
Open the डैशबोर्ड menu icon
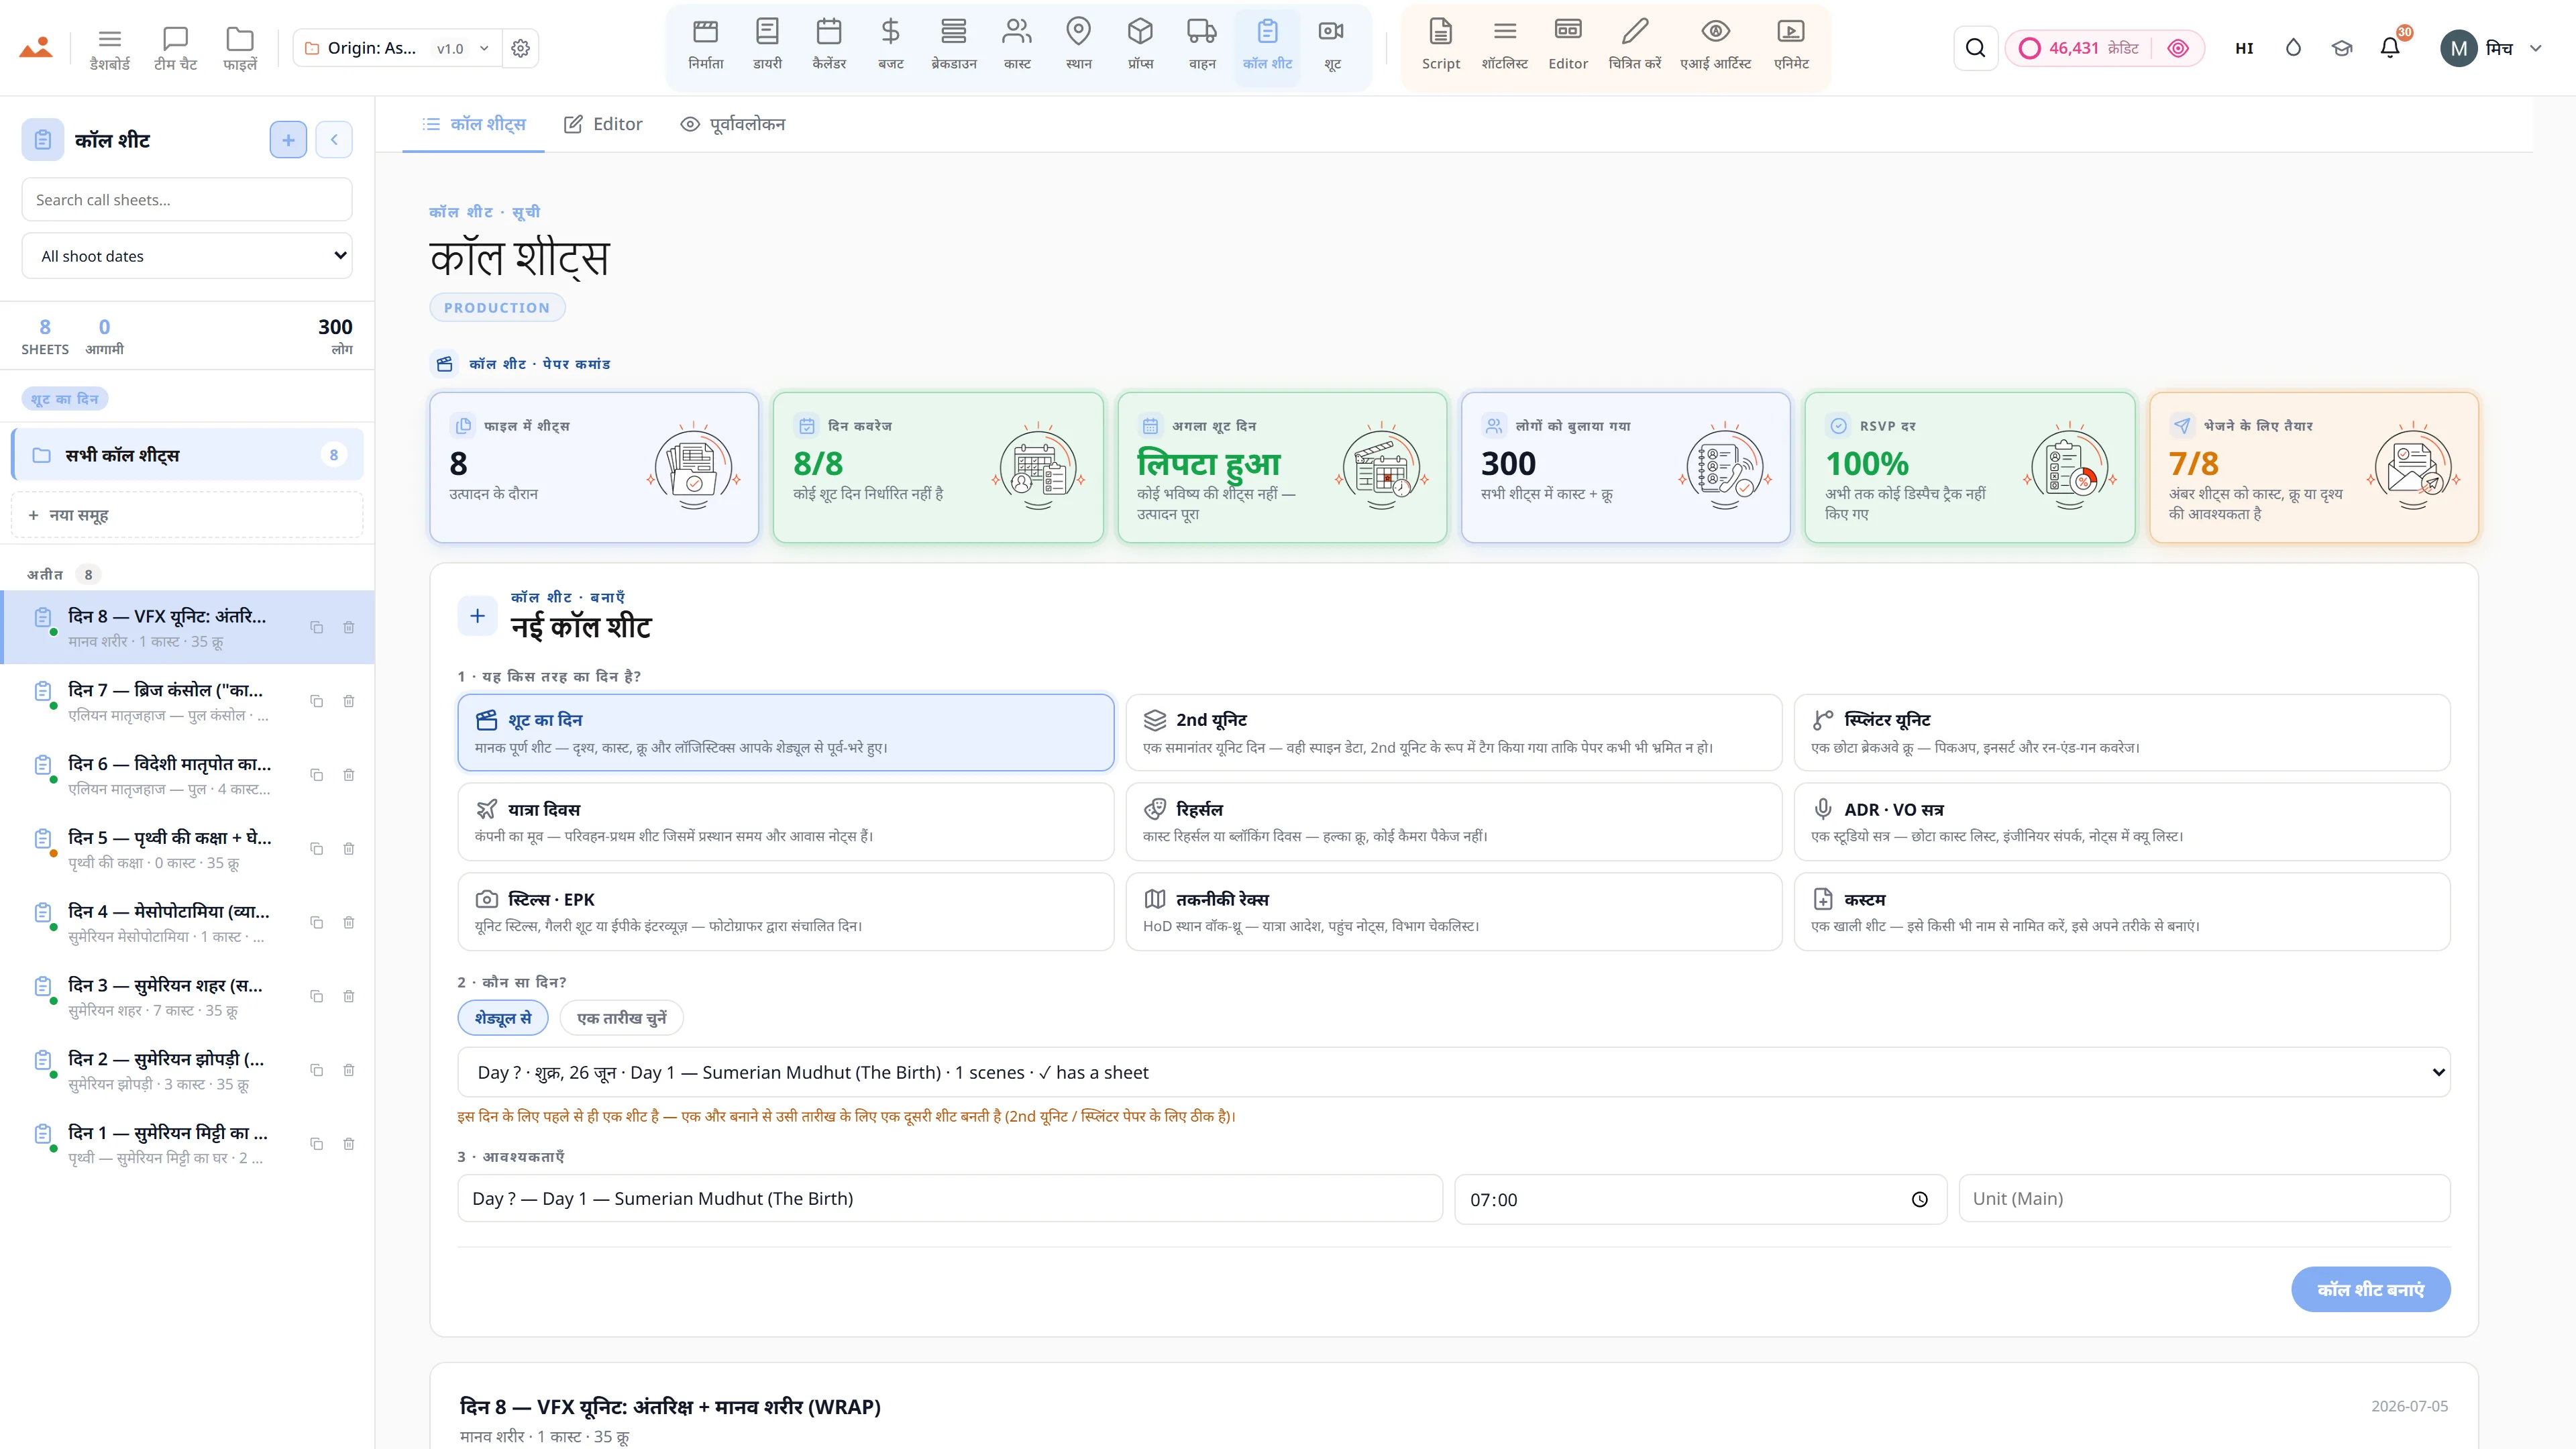click(x=110, y=48)
